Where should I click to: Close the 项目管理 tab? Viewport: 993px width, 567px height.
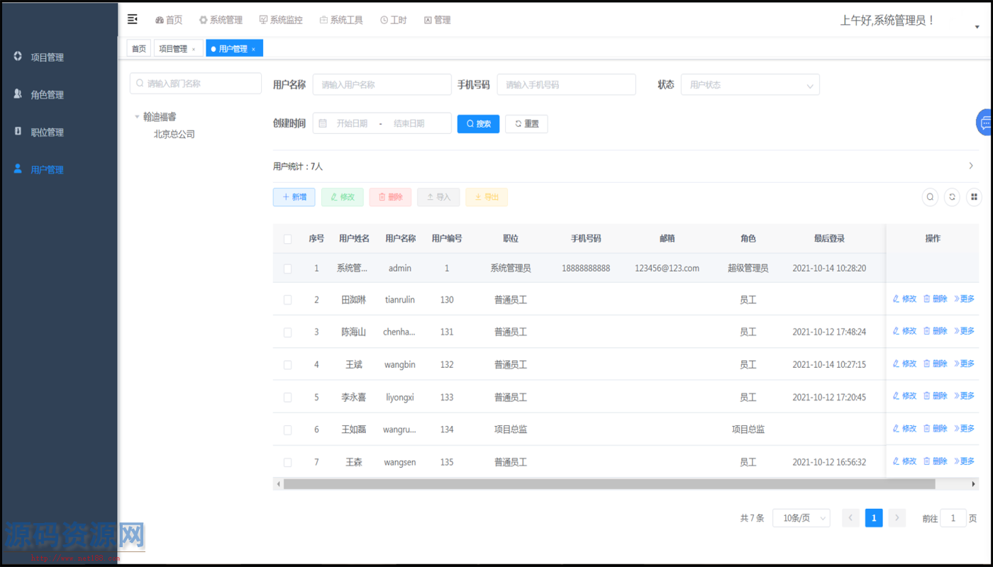[194, 50]
